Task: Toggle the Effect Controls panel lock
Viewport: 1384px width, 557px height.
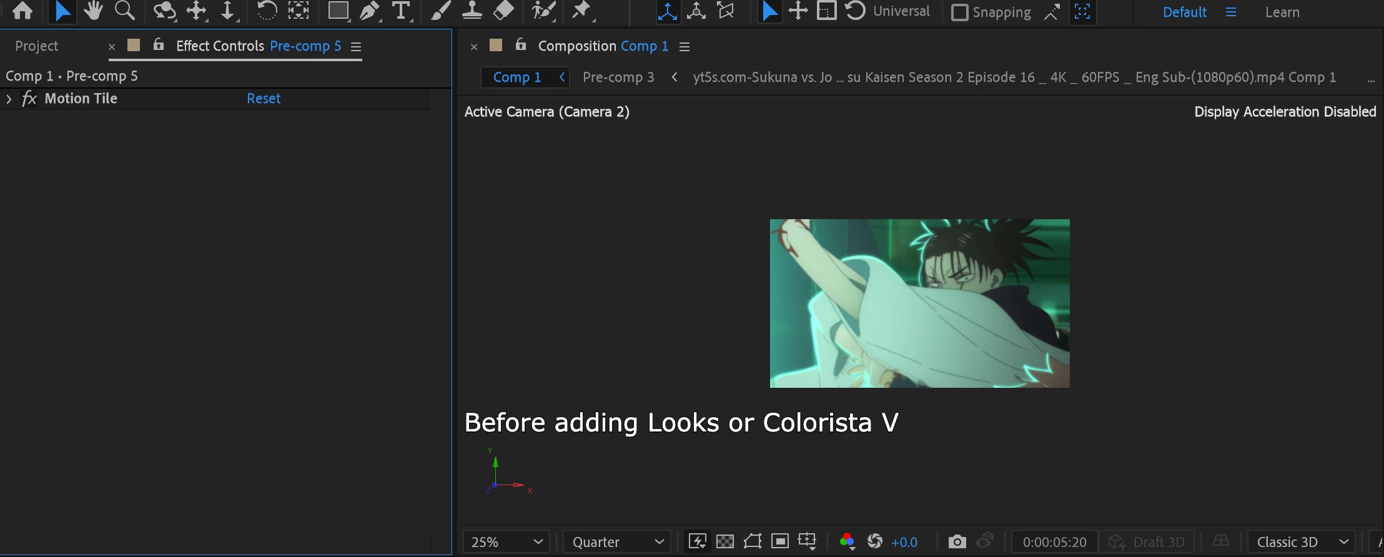Action: (x=159, y=44)
